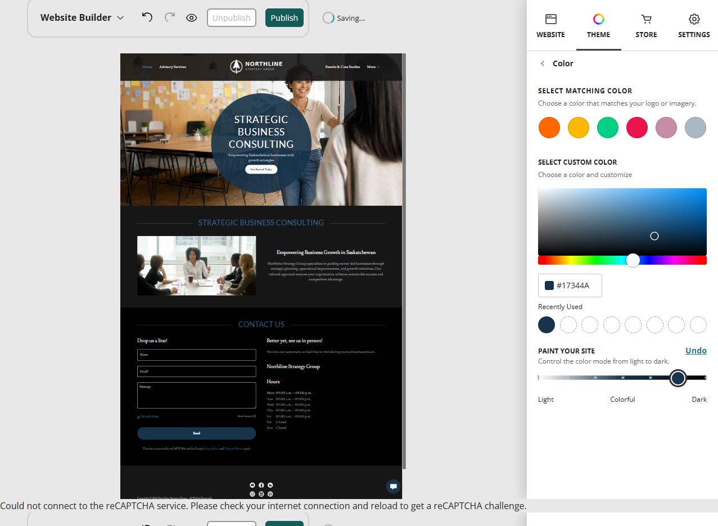Click Results & Case Studies nav link
718x526 pixels.
342,67
